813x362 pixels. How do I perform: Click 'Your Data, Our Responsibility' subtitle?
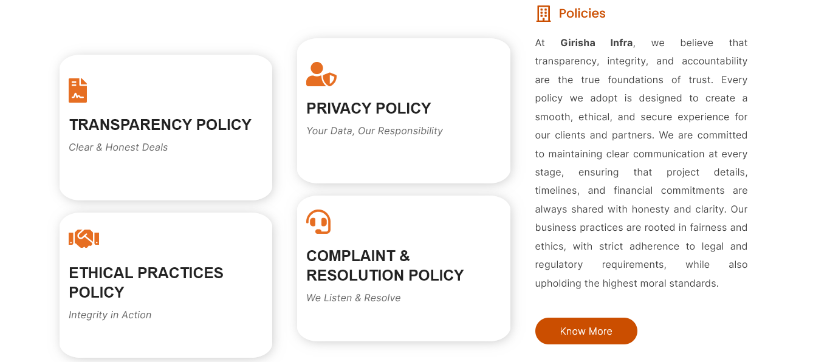374,131
